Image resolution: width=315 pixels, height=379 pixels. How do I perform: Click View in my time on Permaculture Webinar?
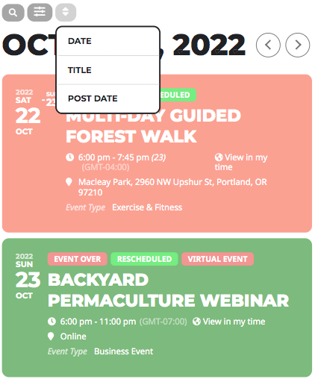[234, 322]
